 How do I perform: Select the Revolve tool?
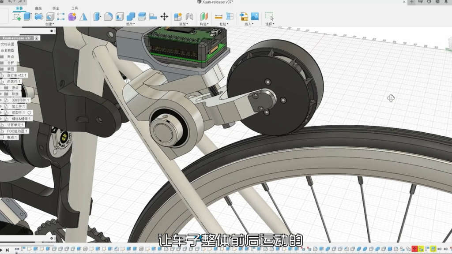pyautogui.click(x=39, y=17)
